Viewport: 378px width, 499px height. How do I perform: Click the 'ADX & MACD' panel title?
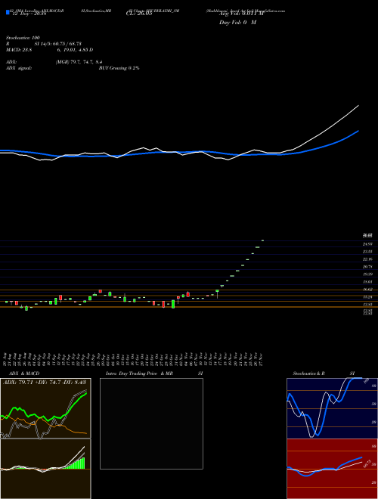click(x=24, y=373)
